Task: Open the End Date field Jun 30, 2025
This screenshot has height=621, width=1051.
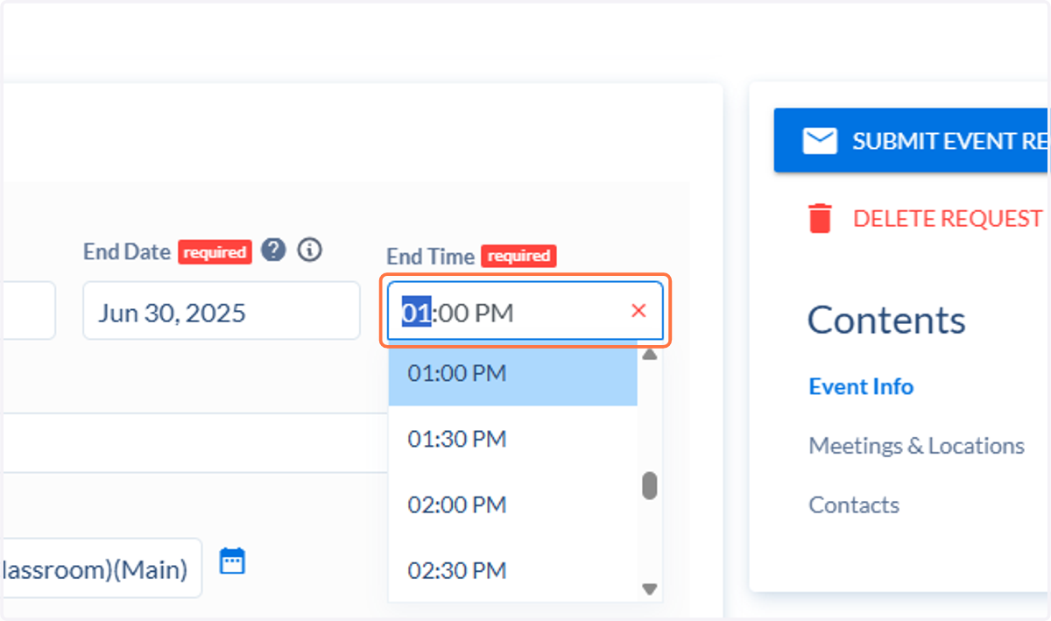Action: [x=222, y=310]
